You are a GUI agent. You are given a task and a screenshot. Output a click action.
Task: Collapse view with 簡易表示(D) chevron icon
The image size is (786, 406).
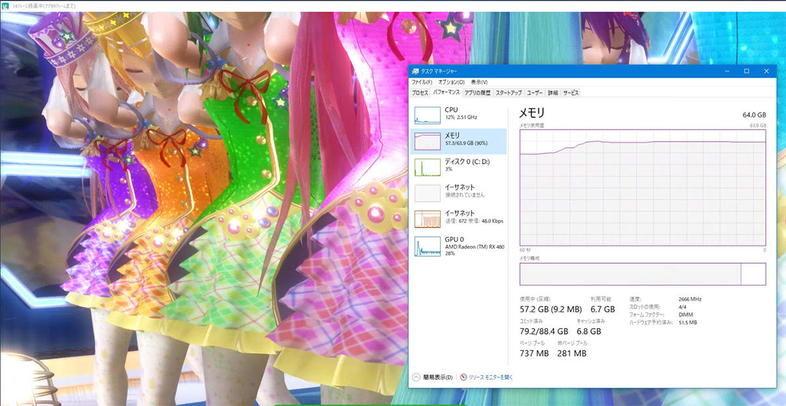[x=416, y=377]
